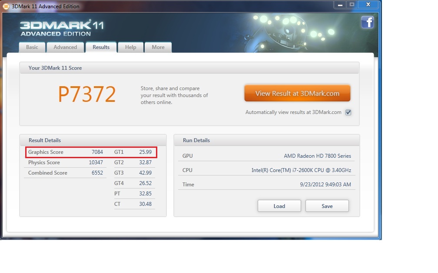This screenshot has height=273, width=438.
Task: Click the Save button
Action: 327,206
